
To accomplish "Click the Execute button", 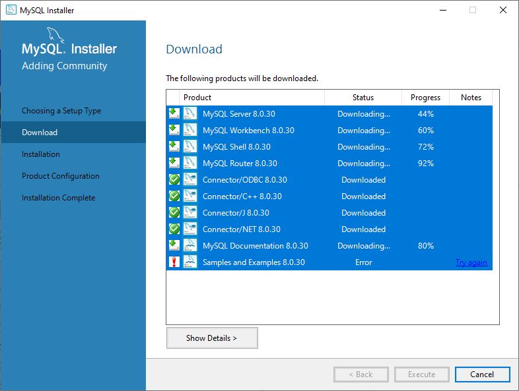I will [x=422, y=375].
